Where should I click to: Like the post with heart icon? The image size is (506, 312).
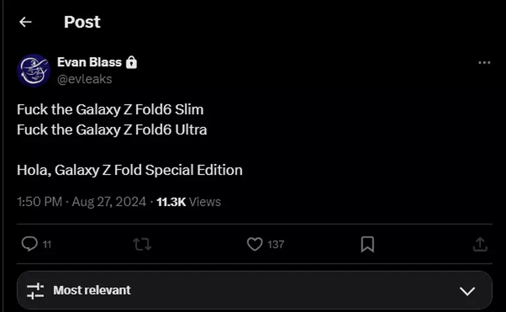[x=255, y=244]
